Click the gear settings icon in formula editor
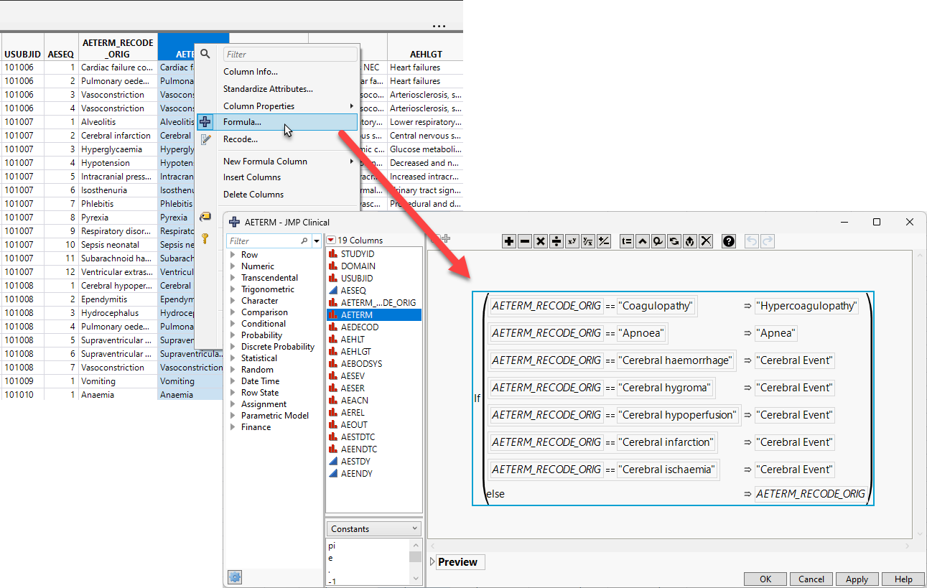 (234, 577)
